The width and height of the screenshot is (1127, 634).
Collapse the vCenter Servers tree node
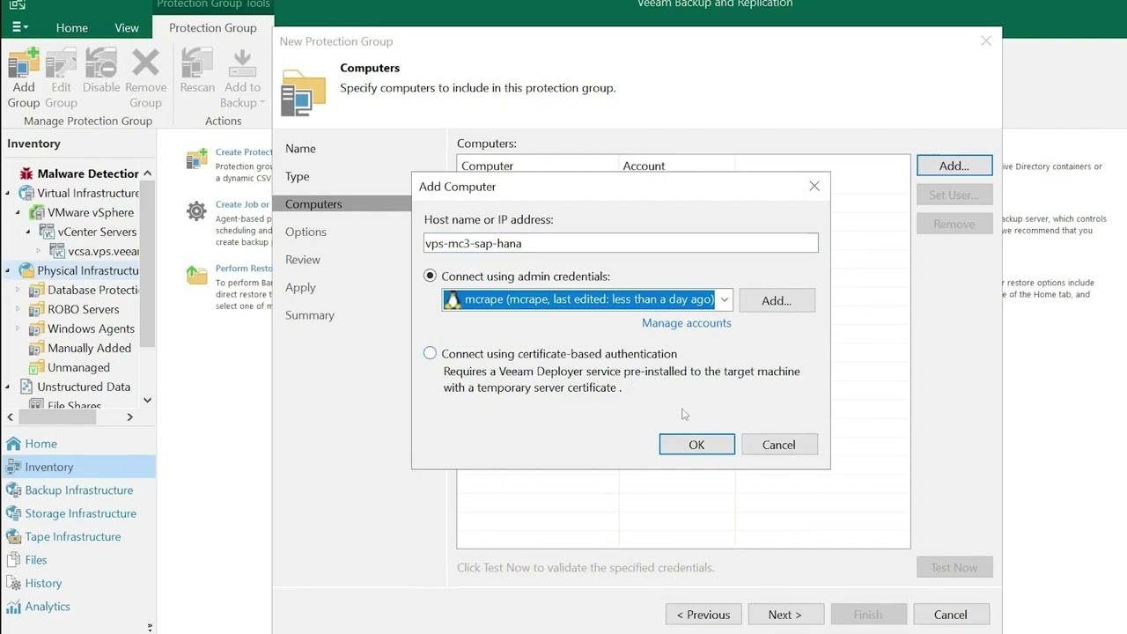coord(28,232)
